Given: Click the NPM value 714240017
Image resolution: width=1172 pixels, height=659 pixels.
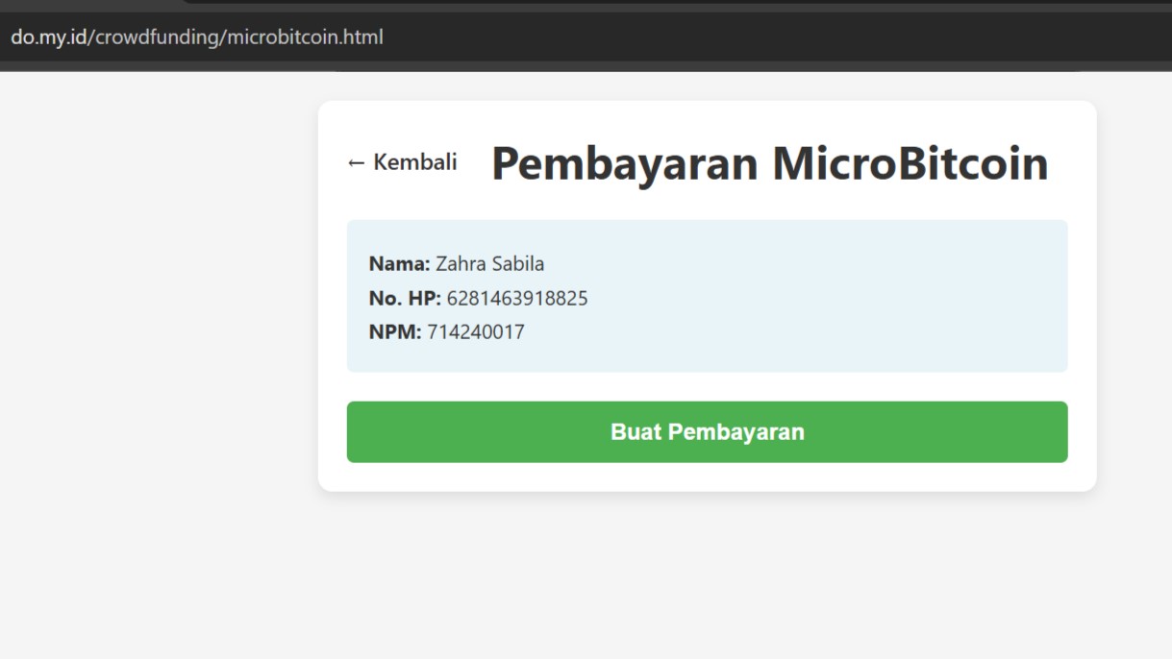Looking at the screenshot, I should click(x=476, y=332).
